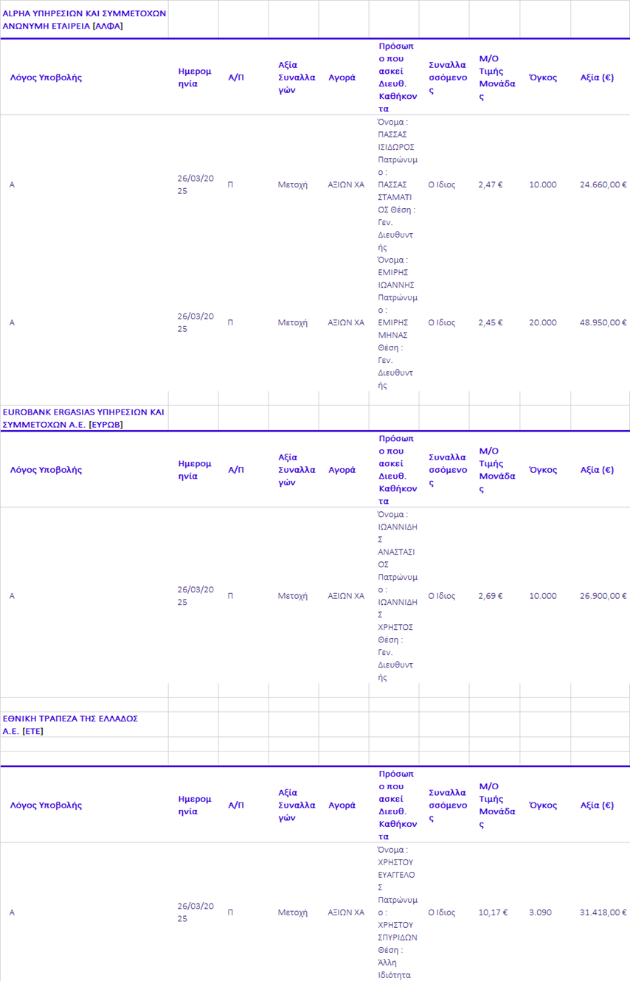The image size is (630, 981).
Task: Click the value 48.950,00 €
Action: tap(603, 322)
